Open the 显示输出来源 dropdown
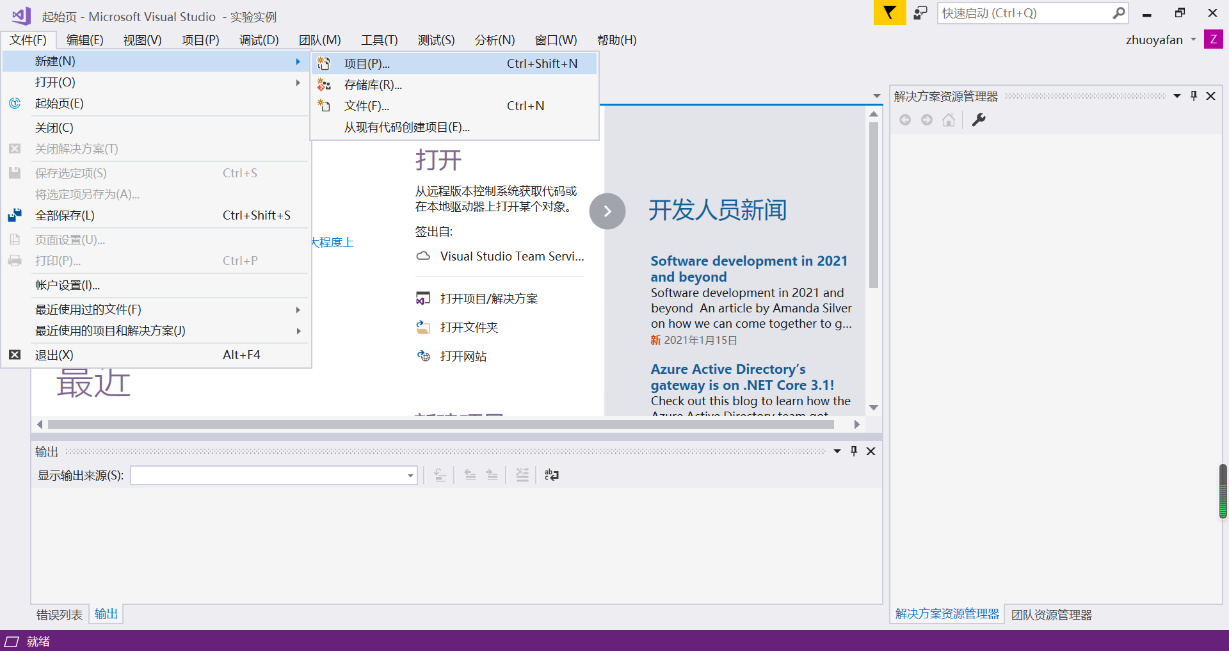The width and height of the screenshot is (1229, 651). pos(410,475)
